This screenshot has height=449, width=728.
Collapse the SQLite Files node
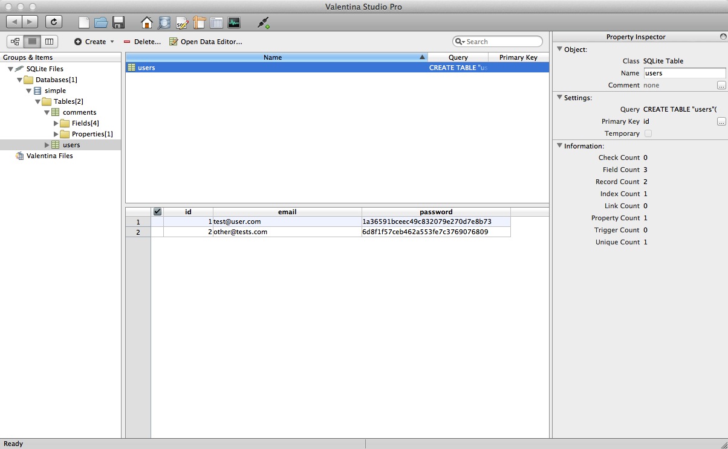[x=10, y=69]
